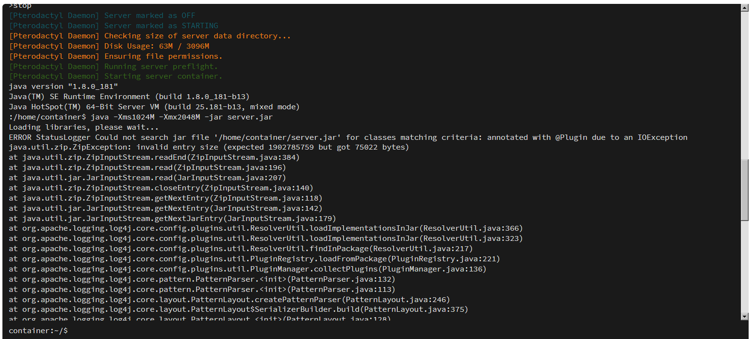Click the 'PluginManager.collectPlugins' stack trace line
753x339 pixels.
247,269
